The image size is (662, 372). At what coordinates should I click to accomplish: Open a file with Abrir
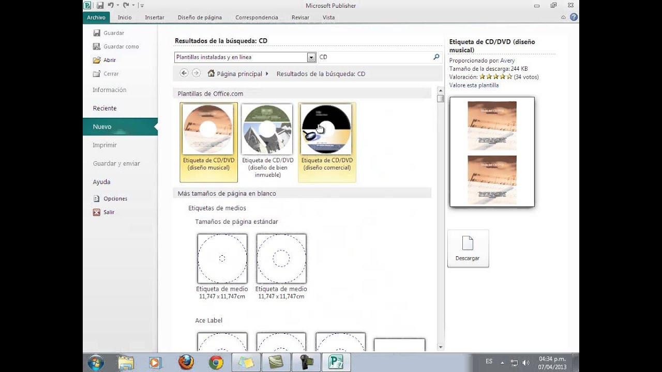pyautogui.click(x=104, y=60)
